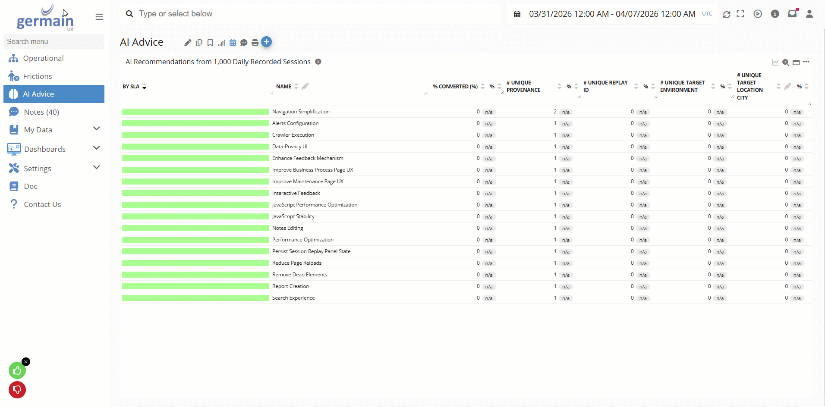Toggle the hamburger sidebar menu
This screenshot has width=825, height=407.
(x=99, y=17)
